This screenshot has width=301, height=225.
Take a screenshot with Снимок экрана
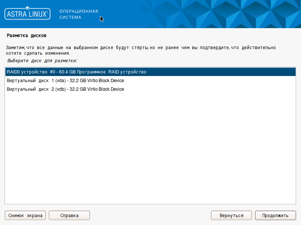tap(26, 216)
